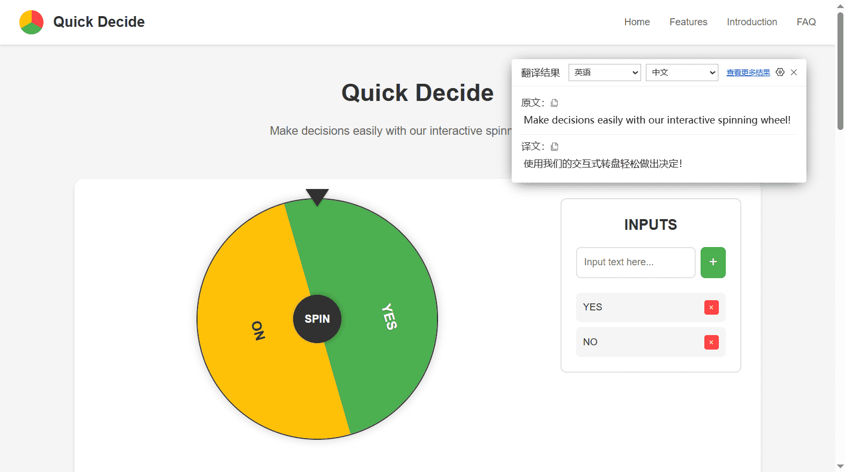
Task: Click the original sentence in translation popup
Action: point(657,120)
